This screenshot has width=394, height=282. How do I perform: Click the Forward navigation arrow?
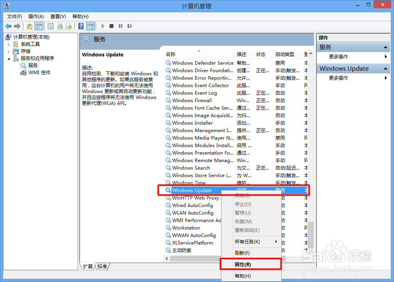click(x=17, y=26)
